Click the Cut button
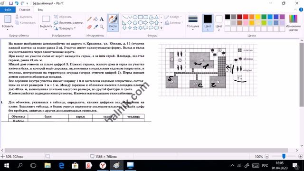The image size is (304, 171). point(24,17)
